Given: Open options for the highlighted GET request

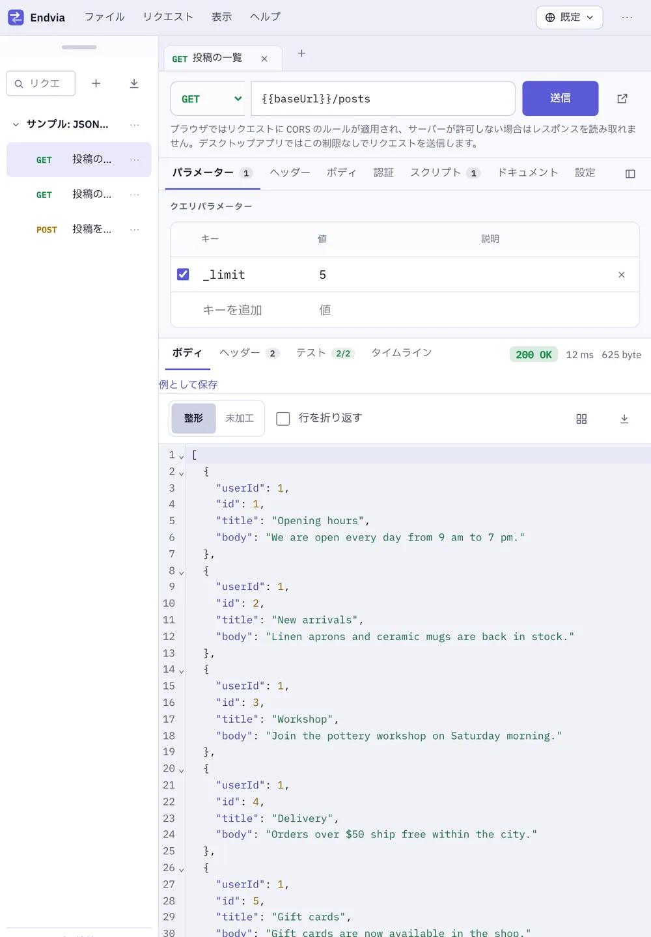Looking at the screenshot, I should (x=135, y=160).
